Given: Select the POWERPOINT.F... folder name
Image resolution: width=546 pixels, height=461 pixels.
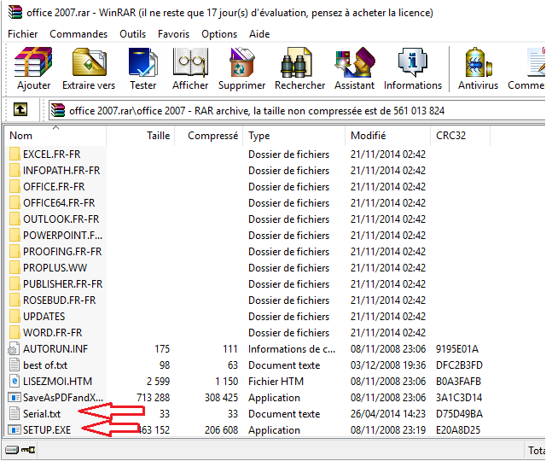Looking at the screenshot, I should click(x=62, y=236).
